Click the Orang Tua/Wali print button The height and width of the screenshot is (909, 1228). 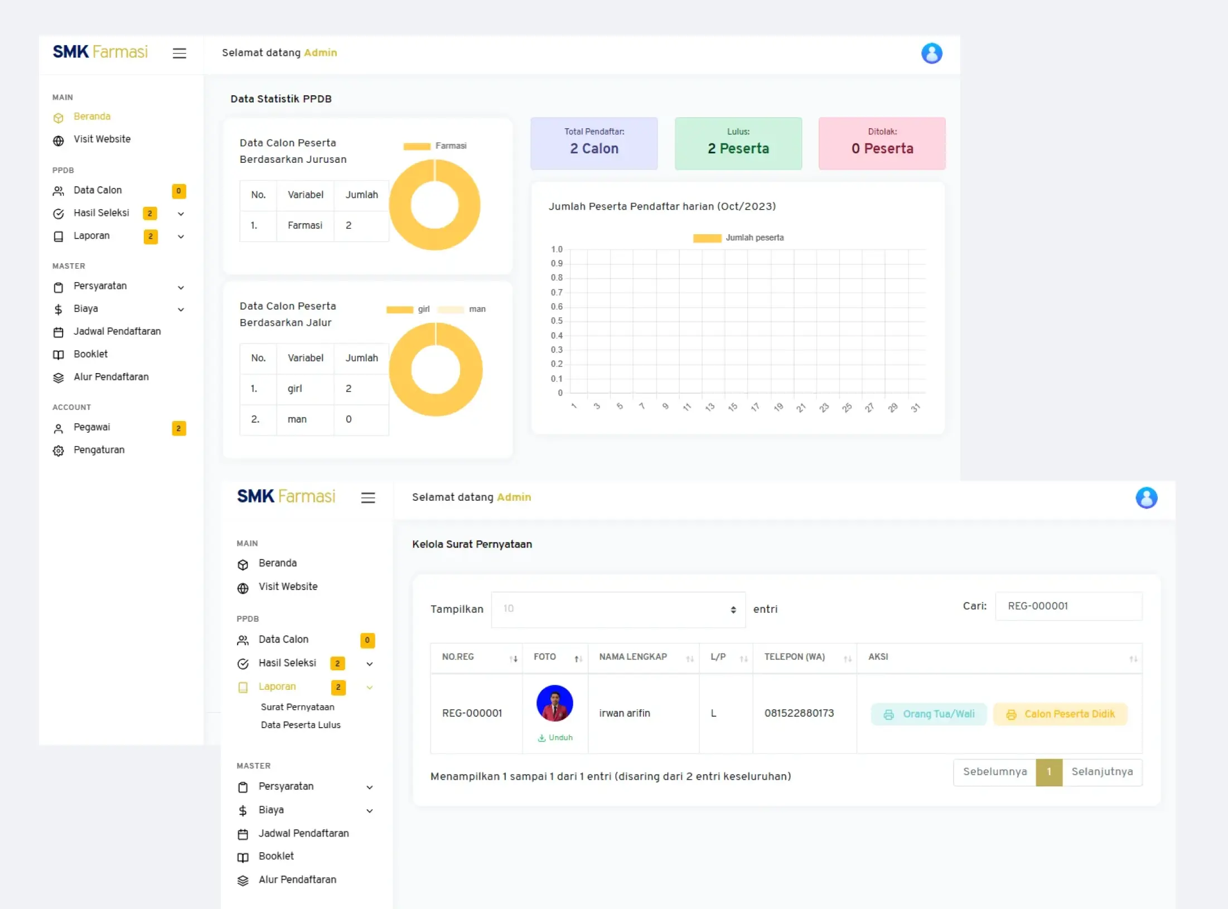[x=929, y=714]
